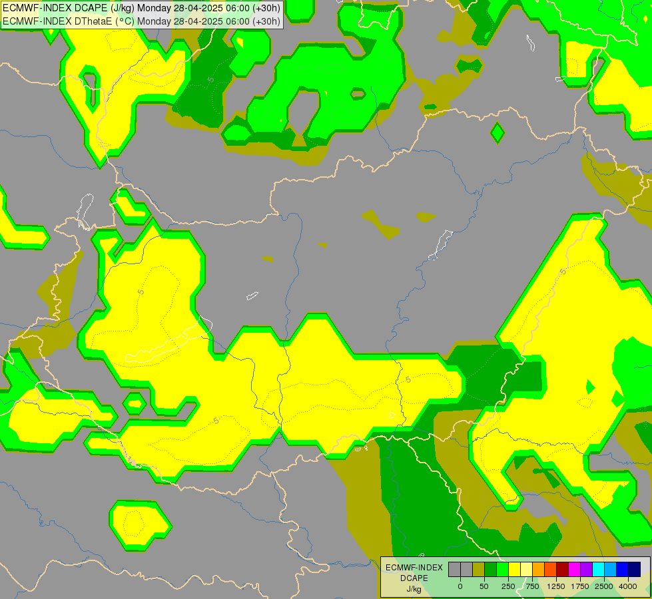
Task: Click the legend DCAPE label
Action: click(414, 578)
